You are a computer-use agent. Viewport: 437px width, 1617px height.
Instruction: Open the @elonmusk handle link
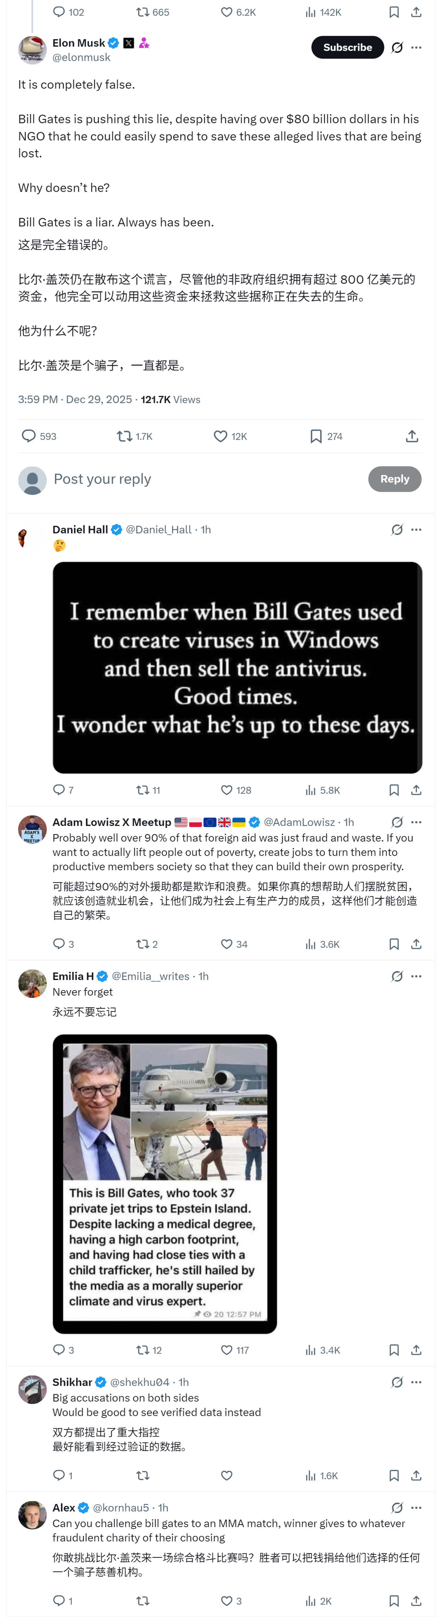pos(81,57)
